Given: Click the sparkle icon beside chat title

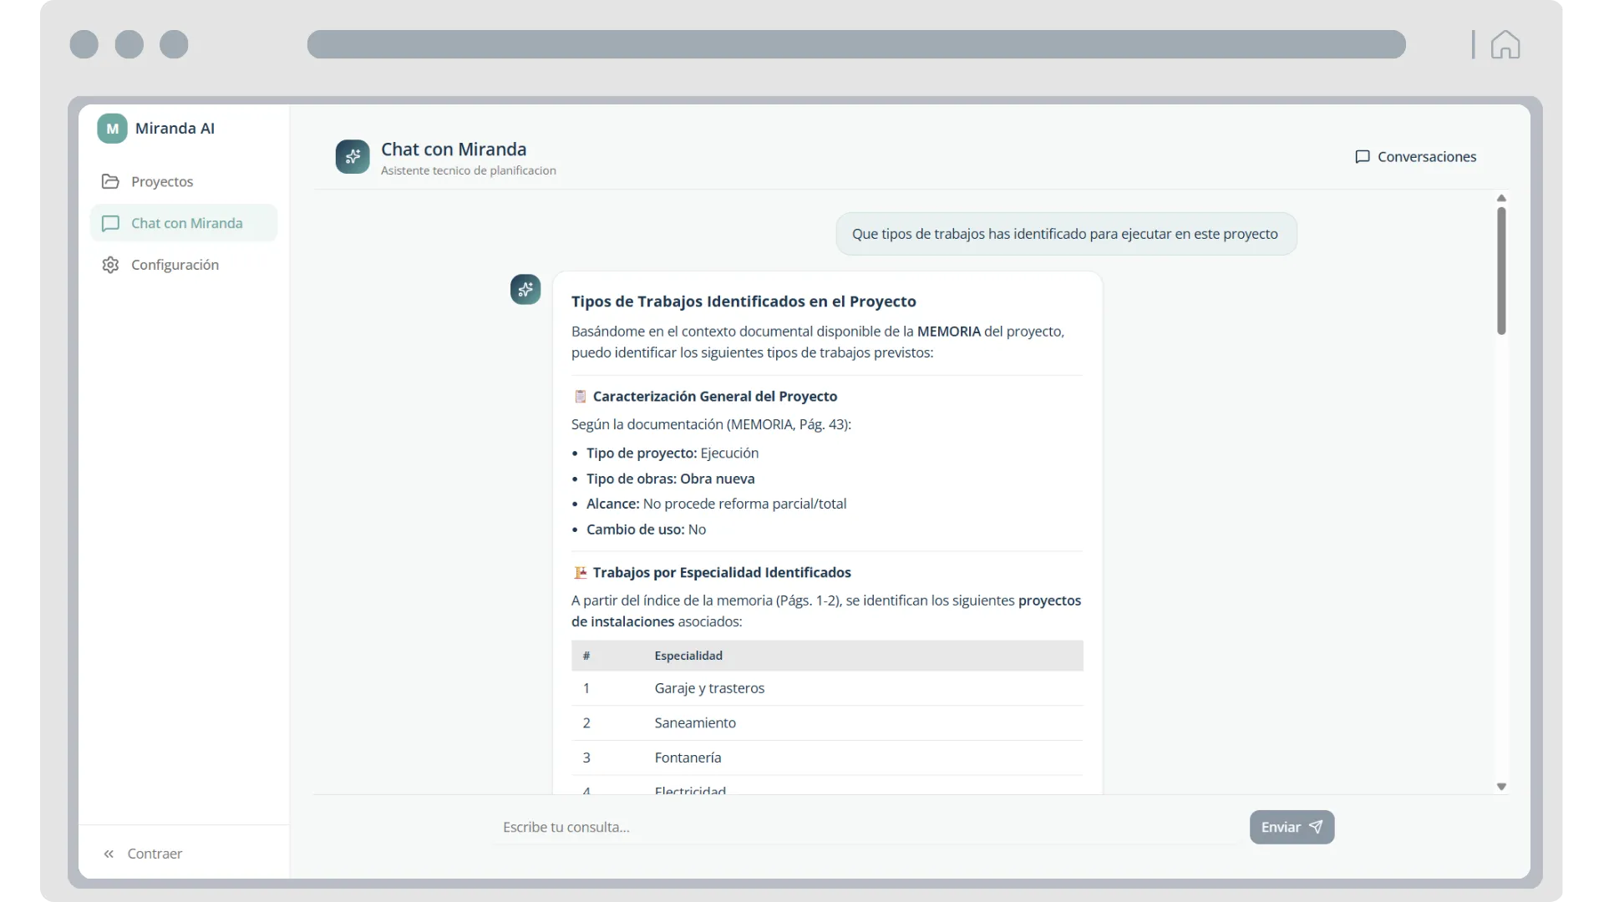Looking at the screenshot, I should pyautogui.click(x=353, y=157).
